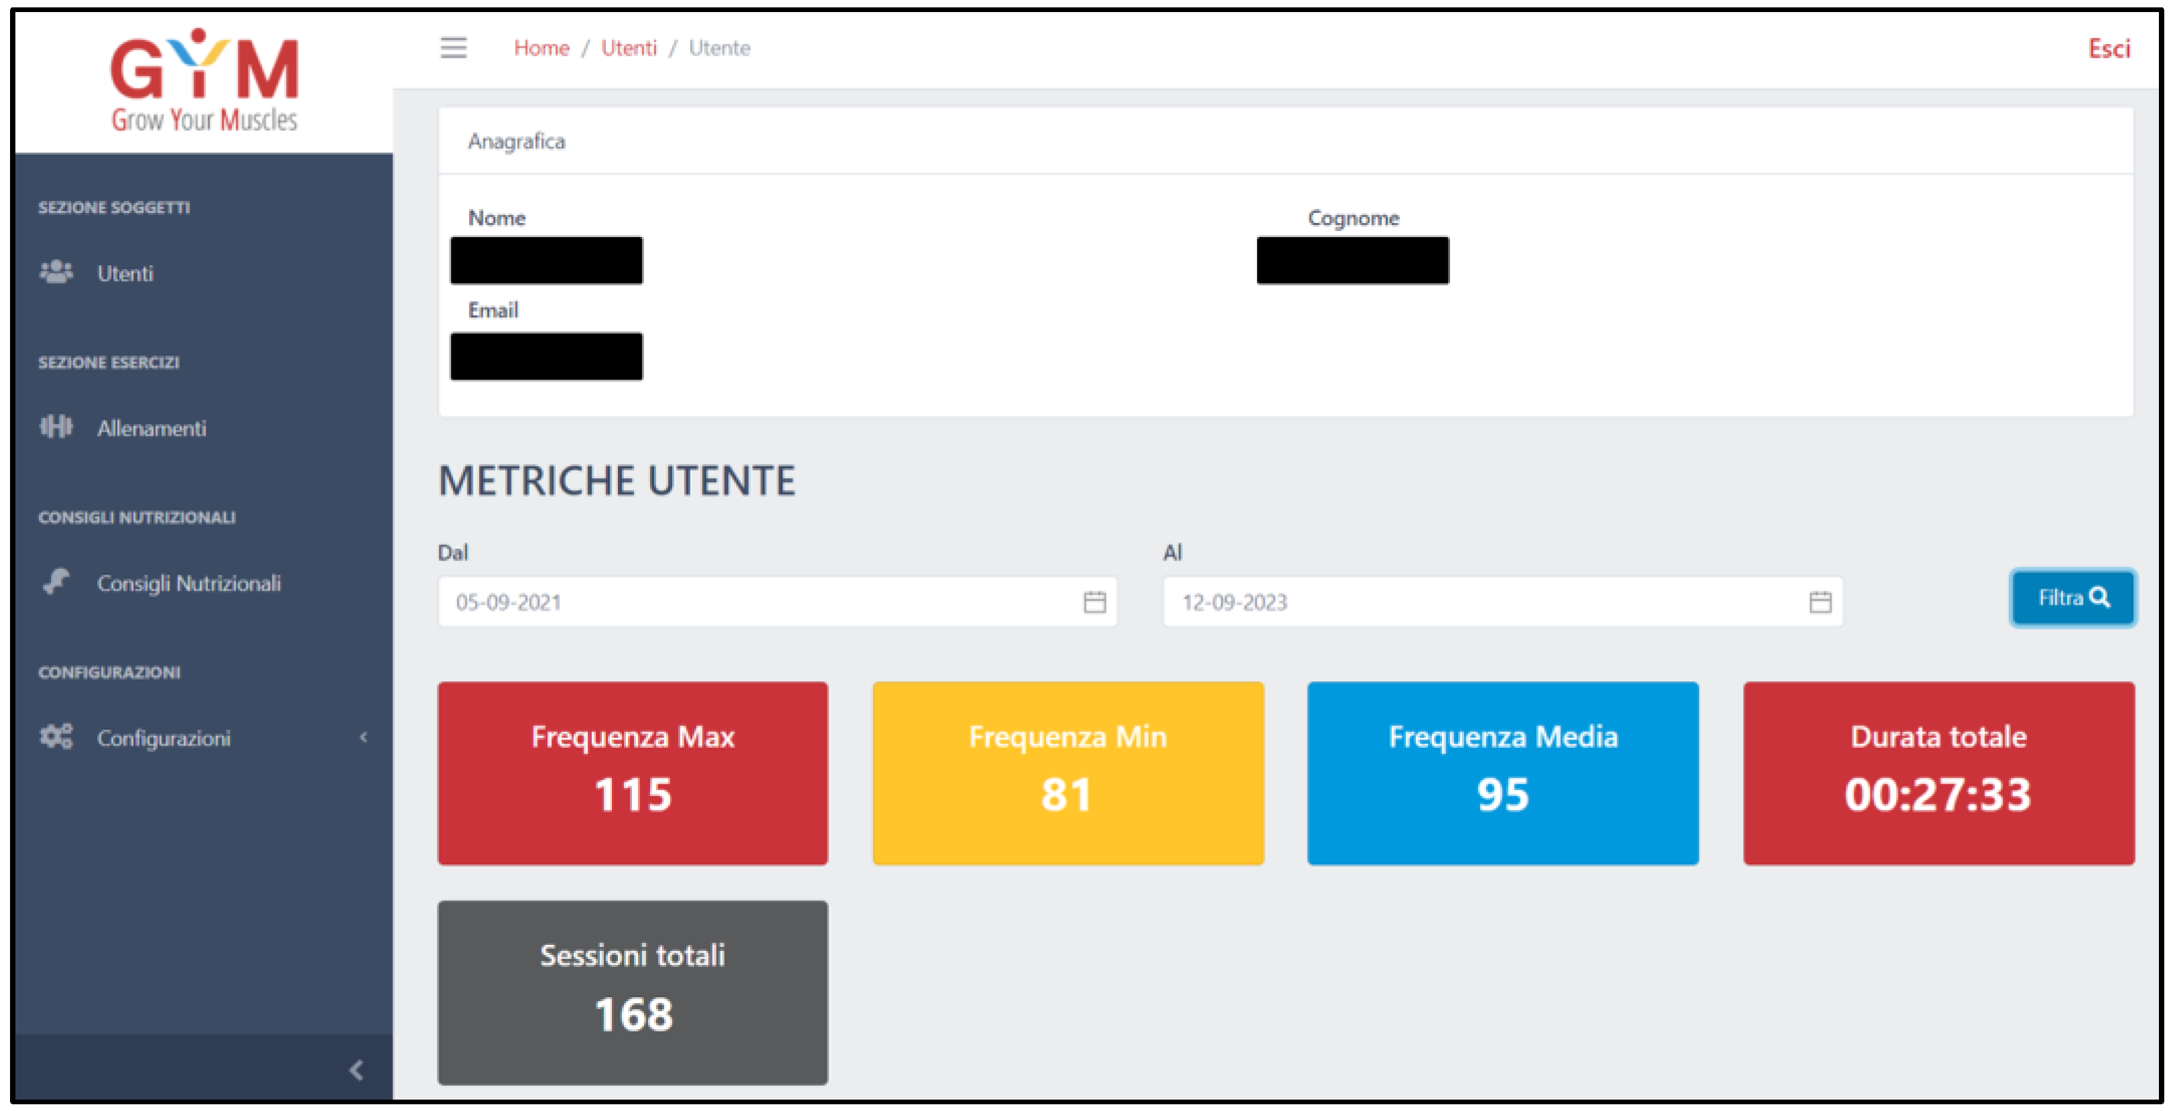Open the Consigli Nutrizionali menu item
Image resolution: width=2179 pixels, height=1117 pixels.
[x=189, y=583]
